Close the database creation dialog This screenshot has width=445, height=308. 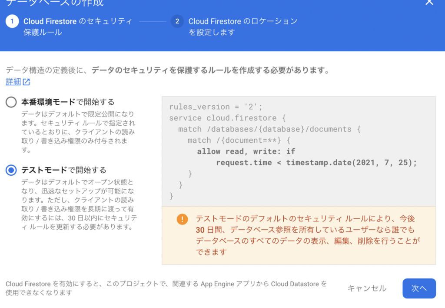pos(429,2)
